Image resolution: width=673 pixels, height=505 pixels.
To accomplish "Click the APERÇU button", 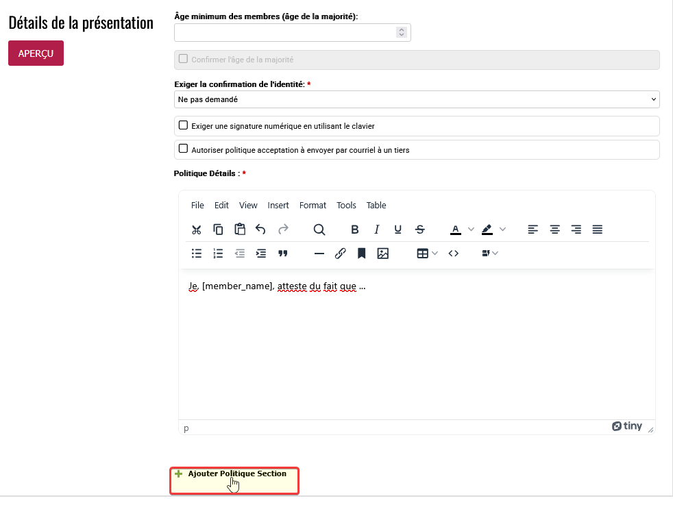I will 36,53.
